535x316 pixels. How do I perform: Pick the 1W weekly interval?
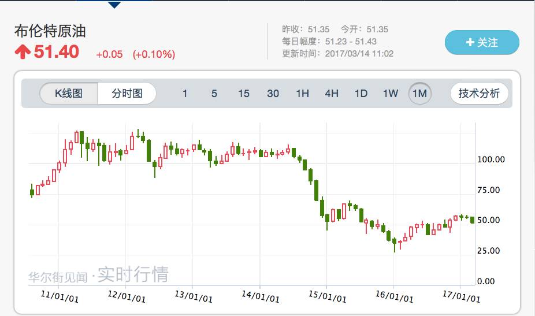(x=391, y=93)
